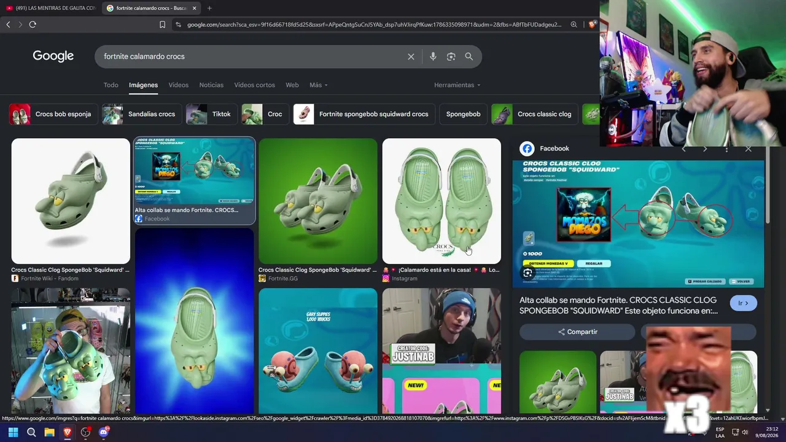The width and height of the screenshot is (786, 442).
Task: Open the Noticias results tab
Action: click(211, 85)
